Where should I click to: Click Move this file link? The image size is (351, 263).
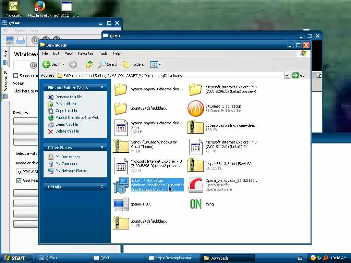(66, 104)
